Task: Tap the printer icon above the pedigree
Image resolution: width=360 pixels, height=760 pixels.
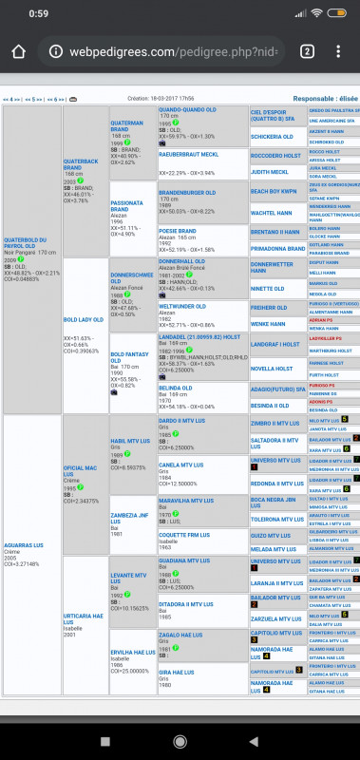Action: coord(73,100)
